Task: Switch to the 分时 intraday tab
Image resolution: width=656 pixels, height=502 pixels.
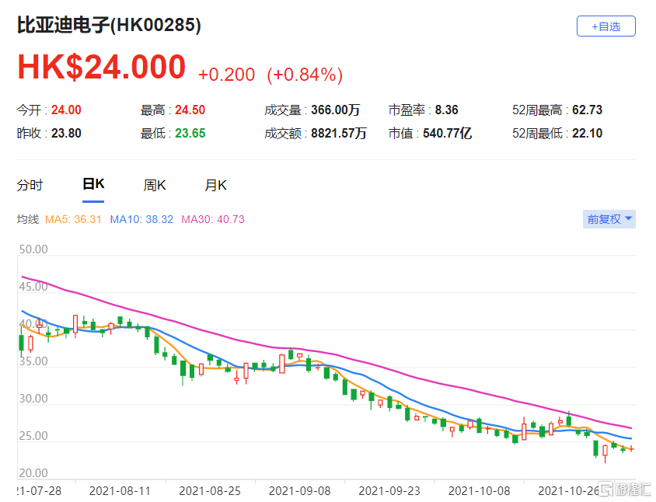Action: [x=30, y=185]
